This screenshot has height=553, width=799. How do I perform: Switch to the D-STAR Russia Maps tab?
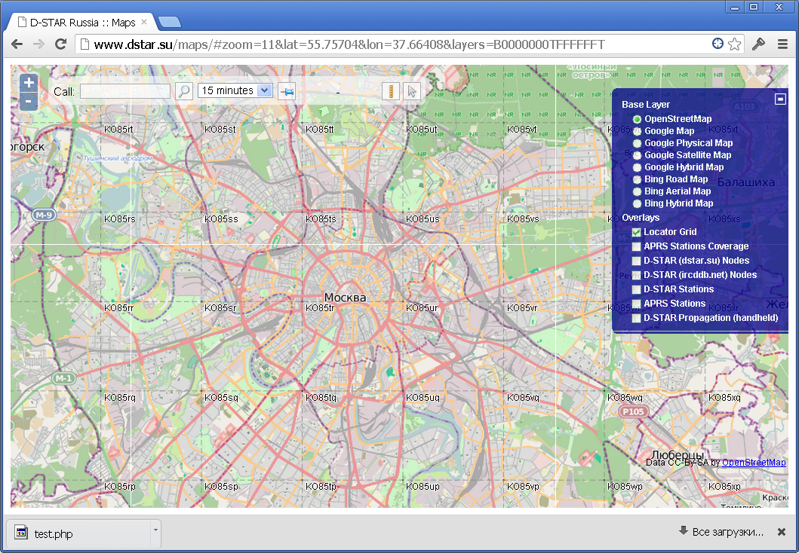coord(81,23)
